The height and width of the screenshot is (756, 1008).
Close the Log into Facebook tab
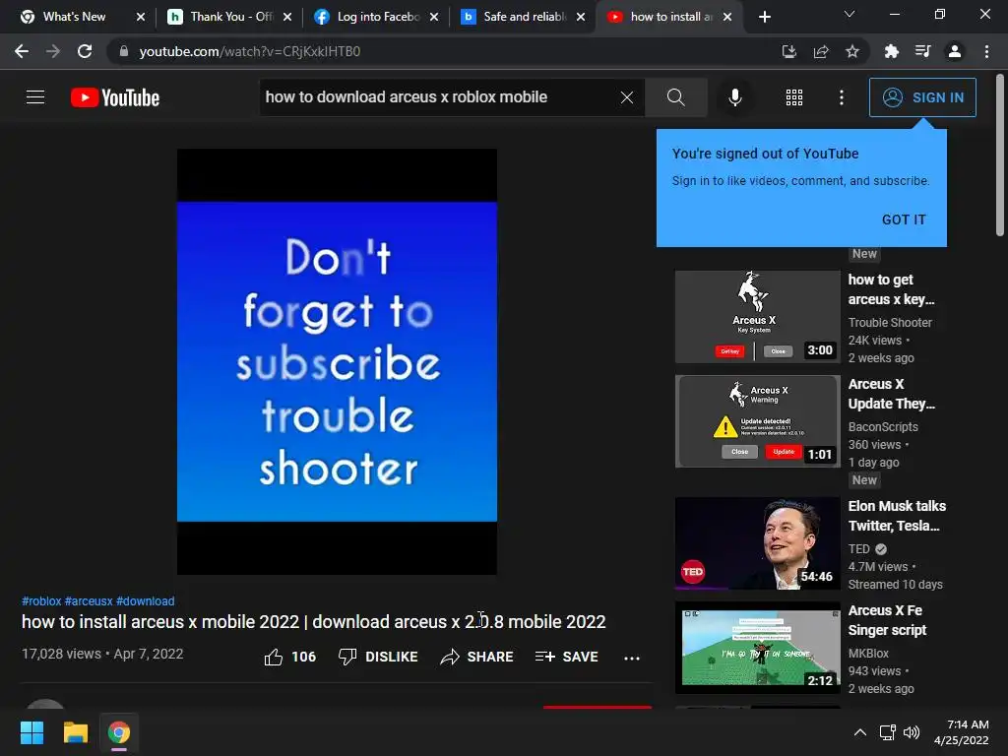434,17
